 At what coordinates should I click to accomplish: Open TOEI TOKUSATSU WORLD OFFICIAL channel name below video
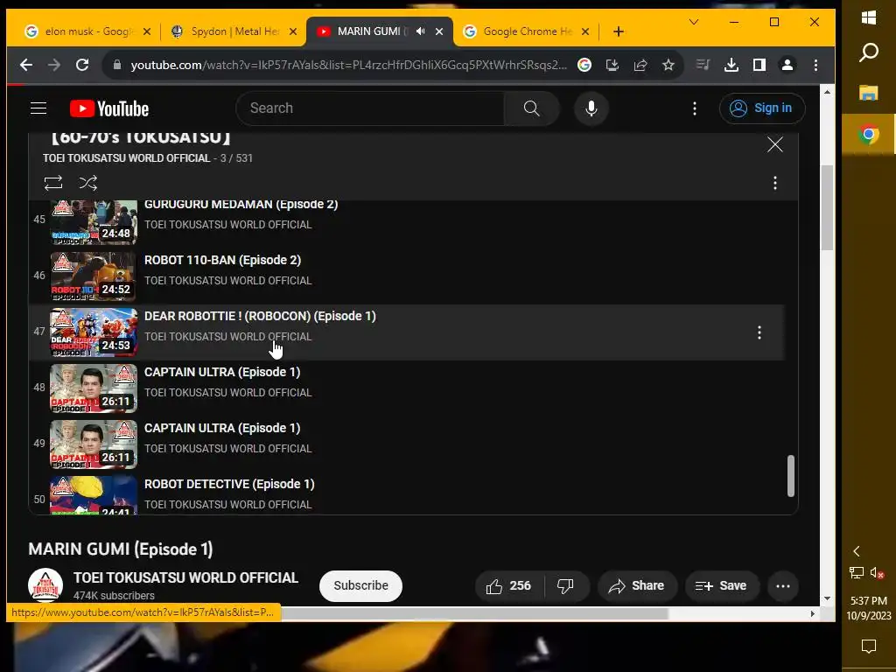point(185,577)
